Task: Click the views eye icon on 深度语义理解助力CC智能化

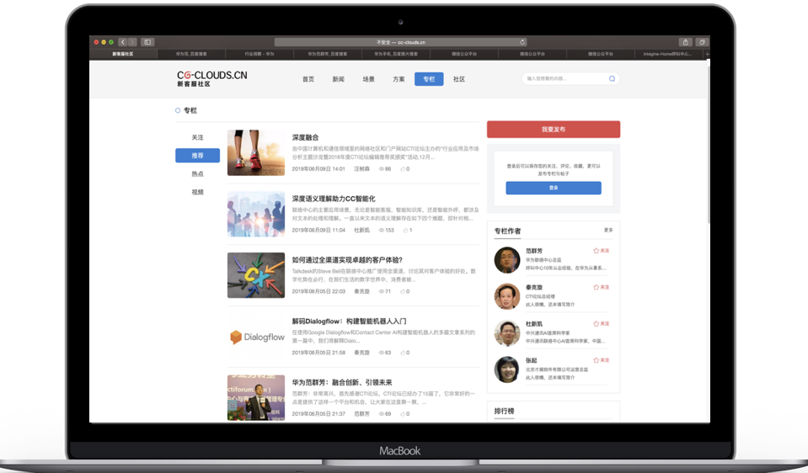Action: 379,230
